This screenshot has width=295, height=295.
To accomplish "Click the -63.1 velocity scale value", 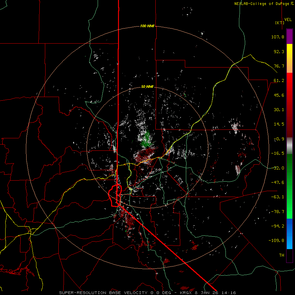I will click(x=278, y=197).
